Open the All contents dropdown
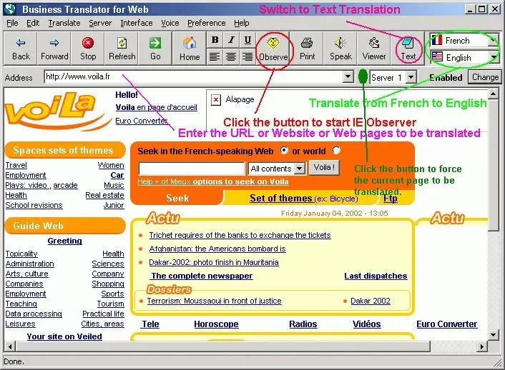 click(x=300, y=169)
